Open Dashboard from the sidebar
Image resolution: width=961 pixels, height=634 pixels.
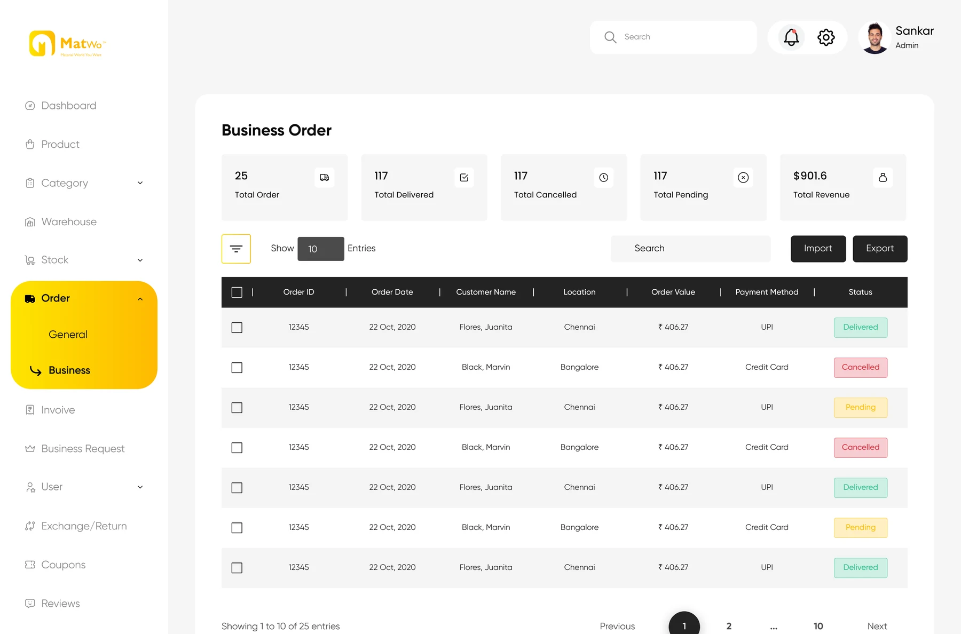(x=60, y=106)
